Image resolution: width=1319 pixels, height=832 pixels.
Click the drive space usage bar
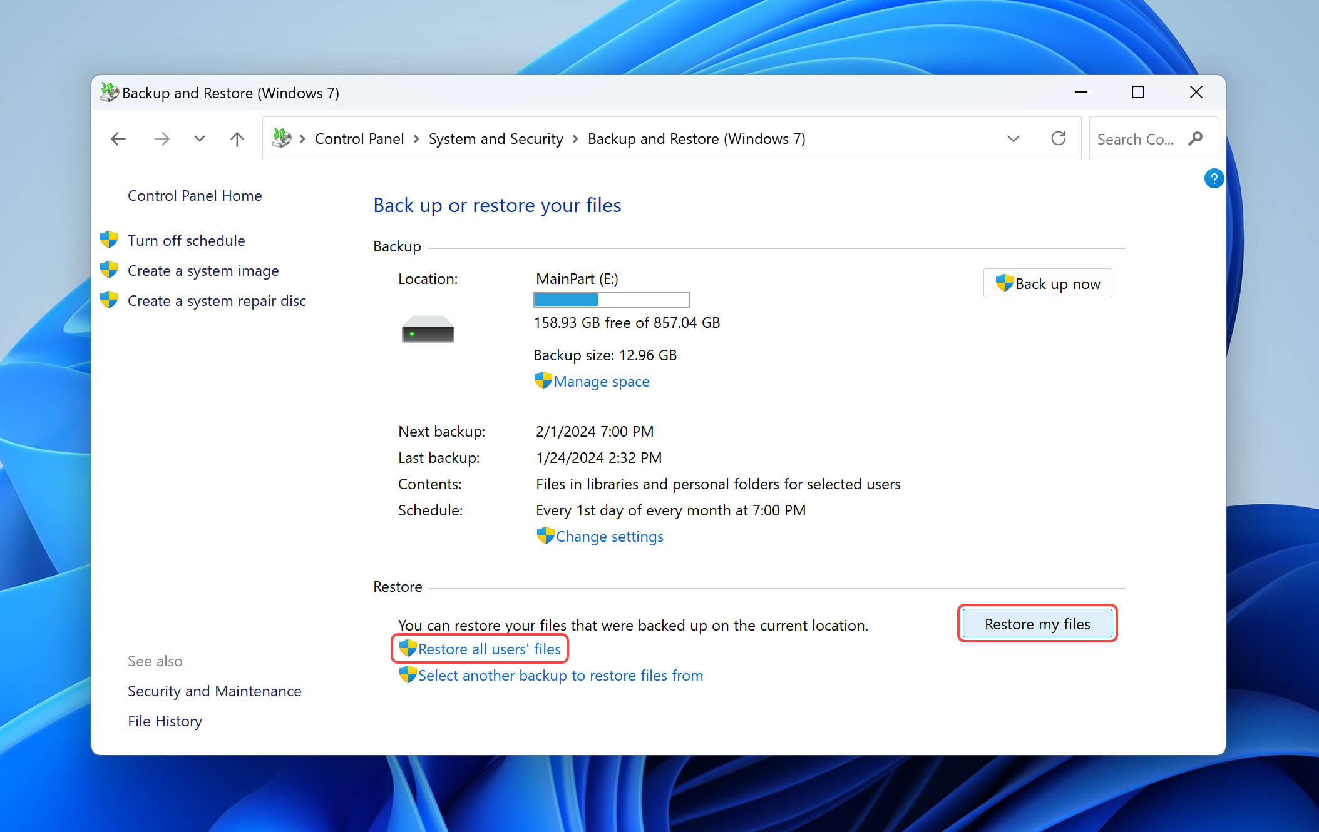tap(612, 300)
